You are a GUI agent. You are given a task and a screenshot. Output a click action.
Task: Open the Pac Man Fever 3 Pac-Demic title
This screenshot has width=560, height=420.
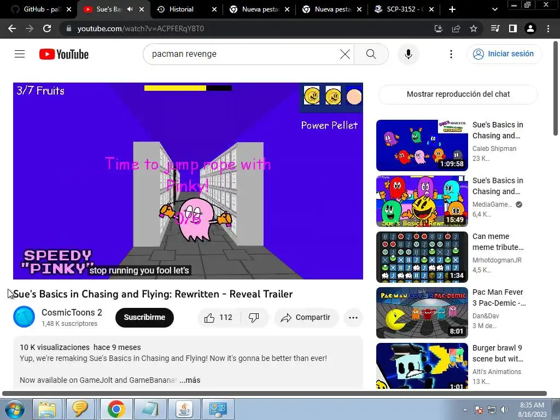[x=499, y=297]
